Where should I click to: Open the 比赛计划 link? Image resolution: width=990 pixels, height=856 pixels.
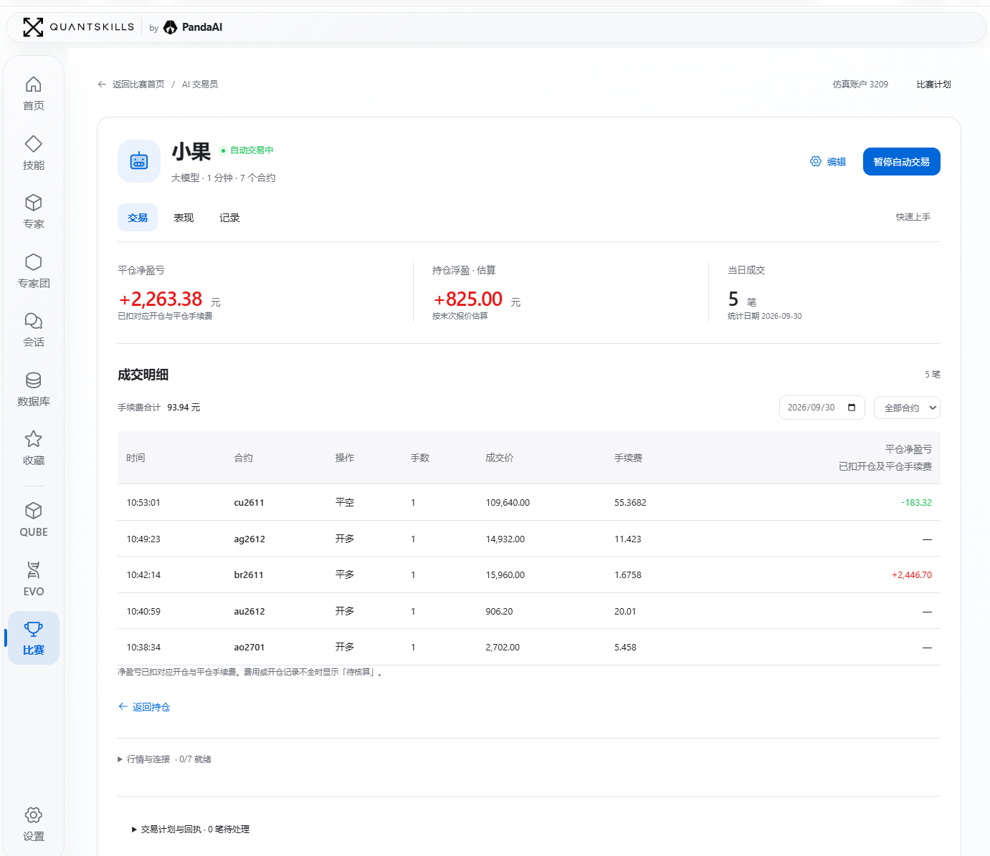click(933, 85)
